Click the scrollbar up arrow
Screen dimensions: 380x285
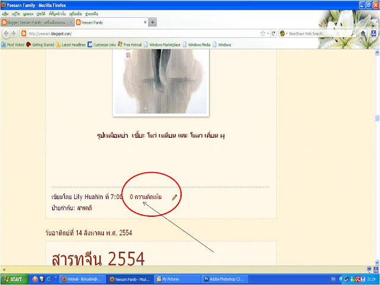pos(377,53)
